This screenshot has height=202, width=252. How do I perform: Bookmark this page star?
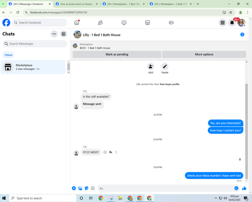pyautogui.click(x=231, y=12)
